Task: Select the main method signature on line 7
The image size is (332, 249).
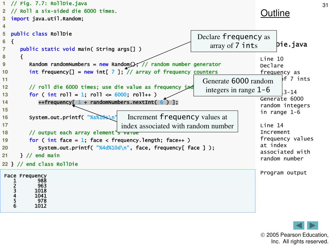Action: tap(81, 49)
